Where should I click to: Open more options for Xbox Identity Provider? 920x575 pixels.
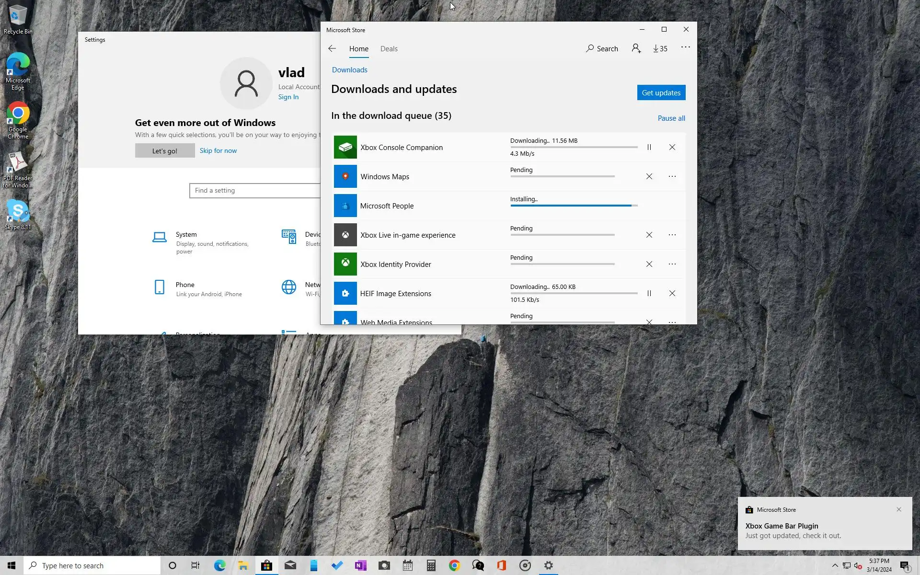(672, 264)
